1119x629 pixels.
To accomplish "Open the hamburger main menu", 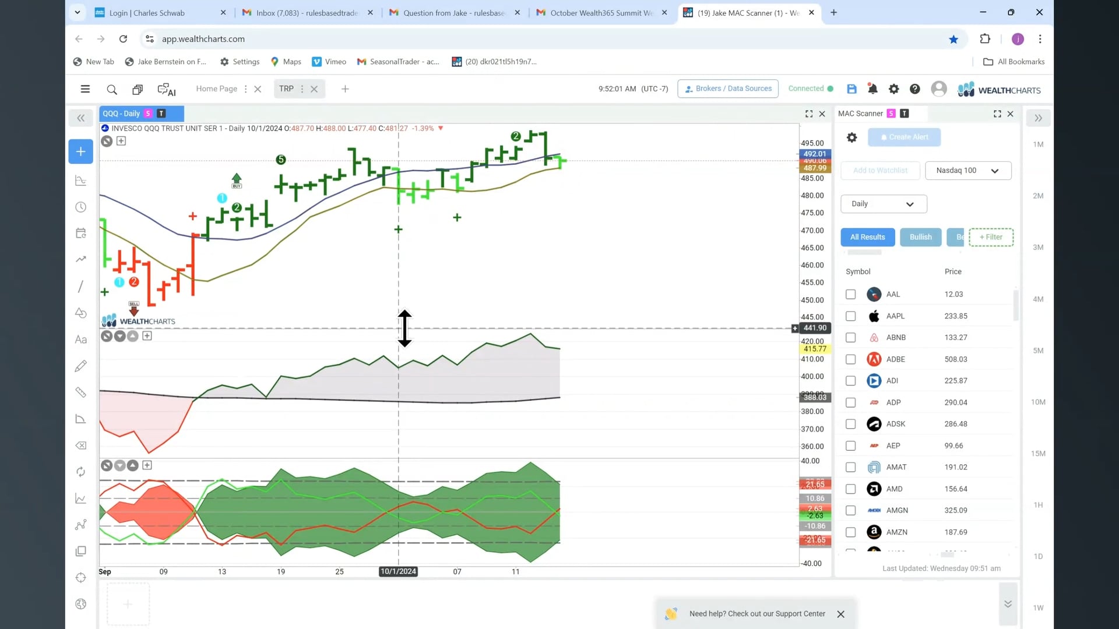I will pos(85,89).
